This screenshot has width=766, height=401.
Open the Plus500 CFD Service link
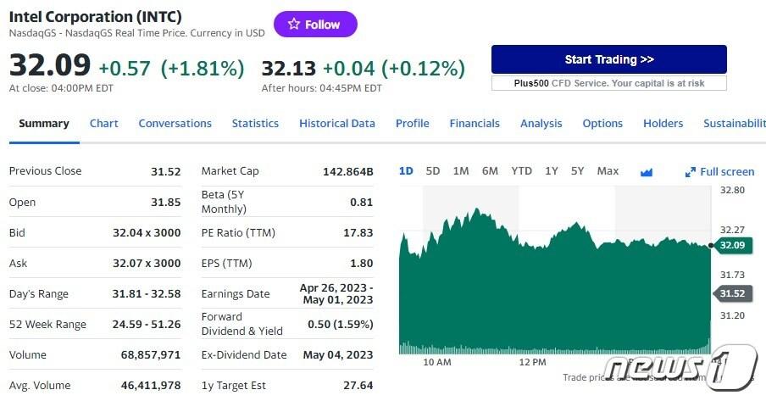[608, 83]
